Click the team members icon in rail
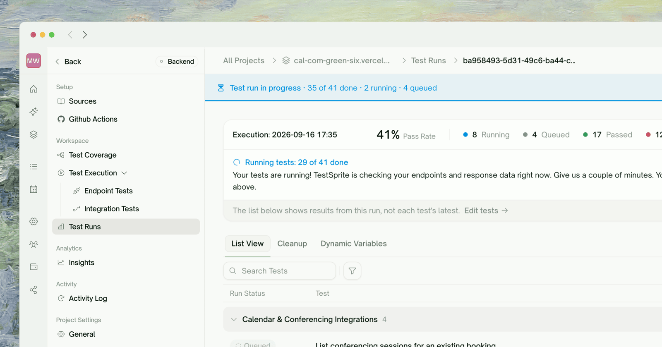The width and height of the screenshot is (662, 347). [x=34, y=244]
